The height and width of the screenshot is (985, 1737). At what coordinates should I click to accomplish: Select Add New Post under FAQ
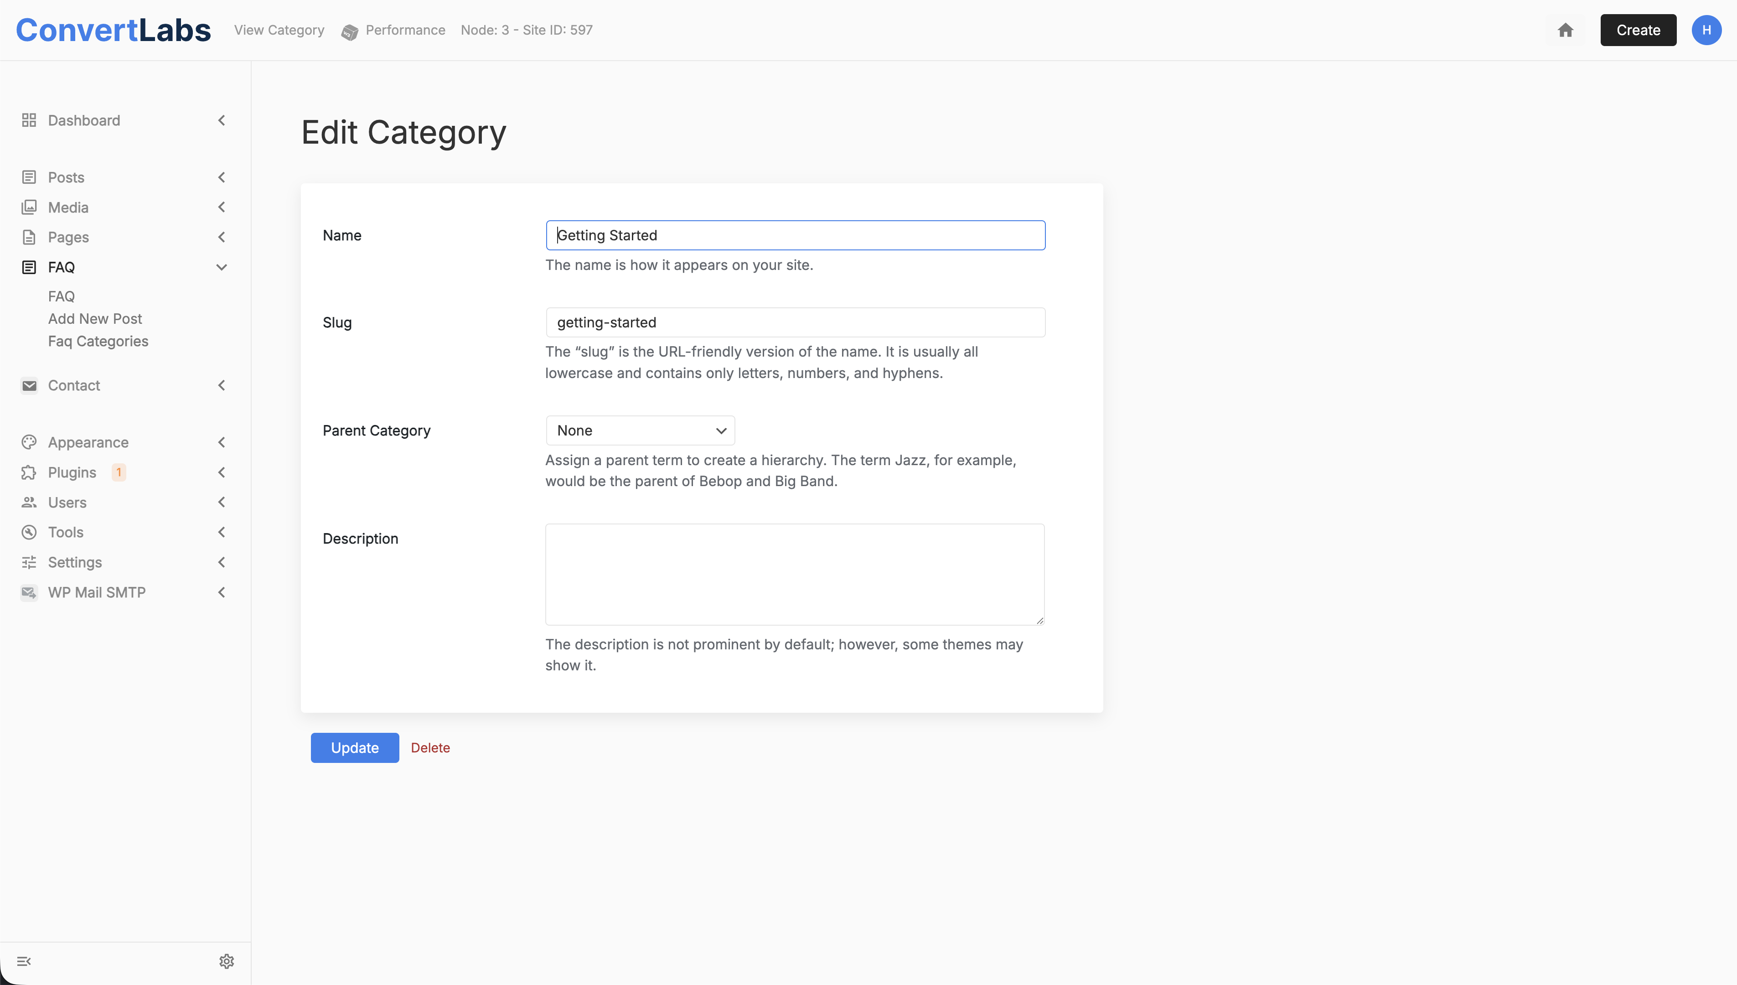95,319
